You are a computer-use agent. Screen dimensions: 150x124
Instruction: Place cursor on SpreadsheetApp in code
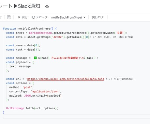coord(40,33)
